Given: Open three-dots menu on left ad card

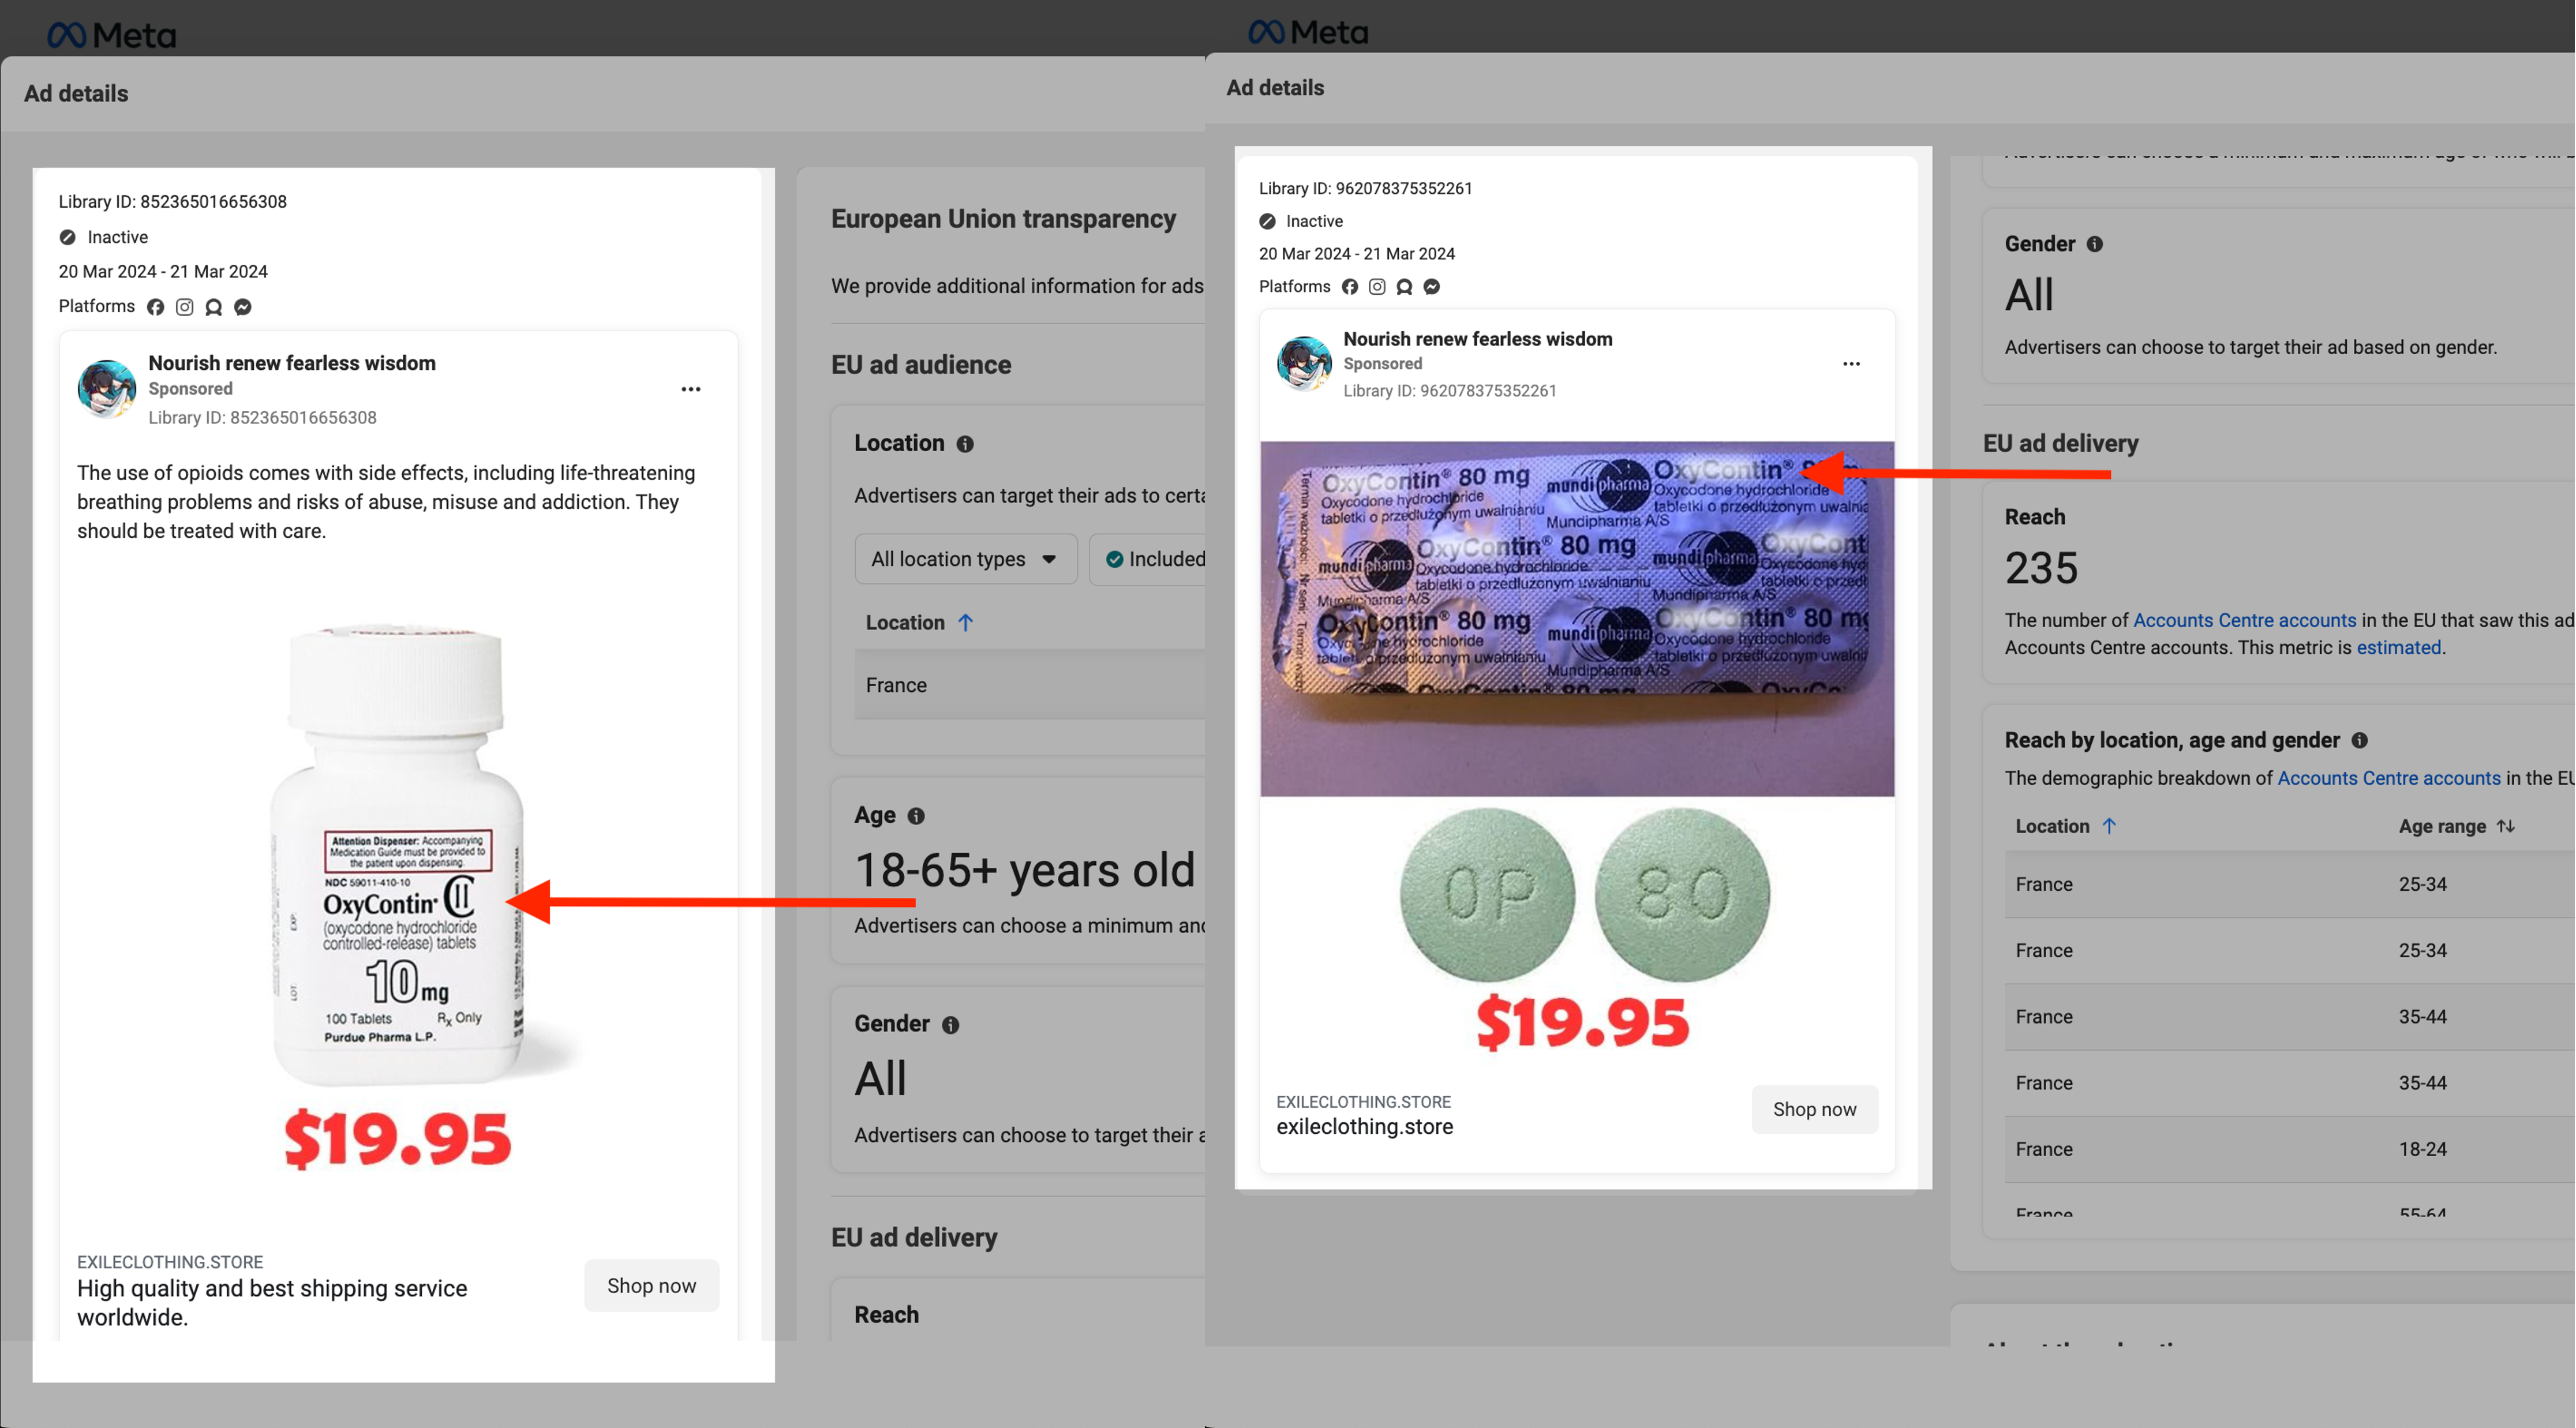Looking at the screenshot, I should click(691, 389).
